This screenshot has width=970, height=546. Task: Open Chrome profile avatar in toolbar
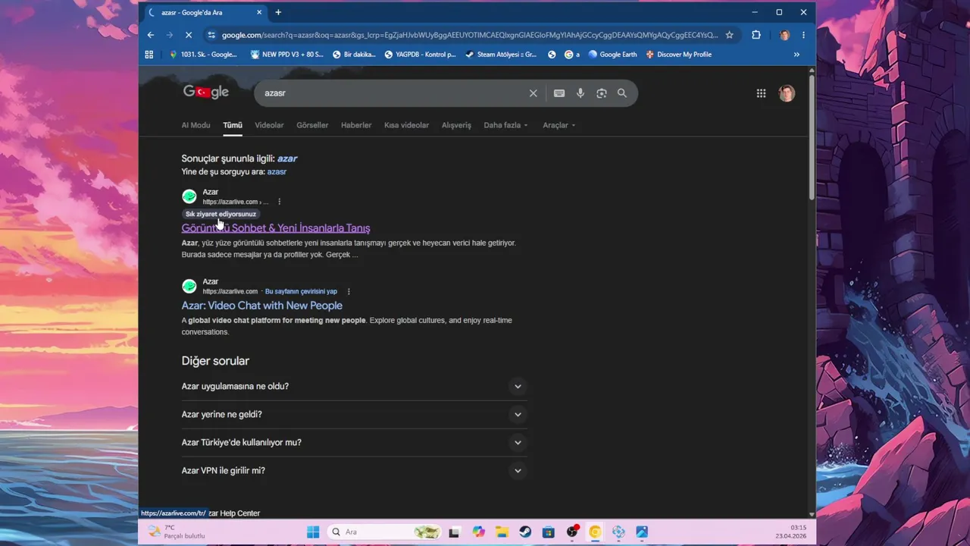click(x=784, y=35)
